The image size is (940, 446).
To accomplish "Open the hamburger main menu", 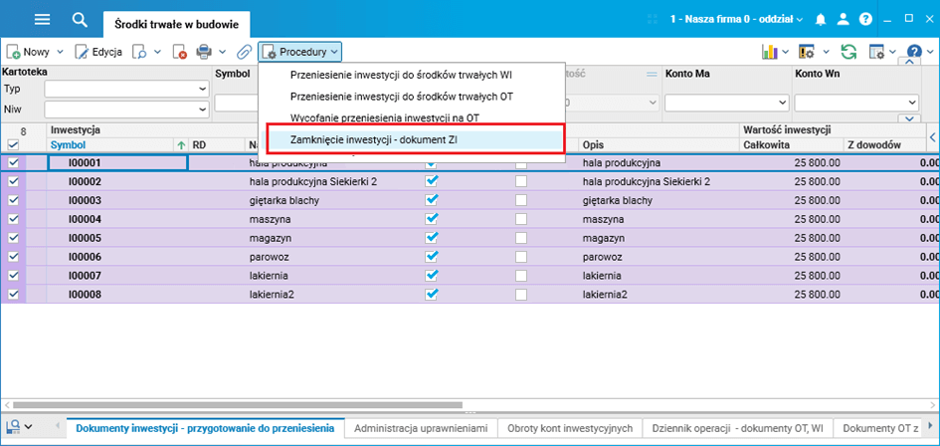I will (42, 19).
